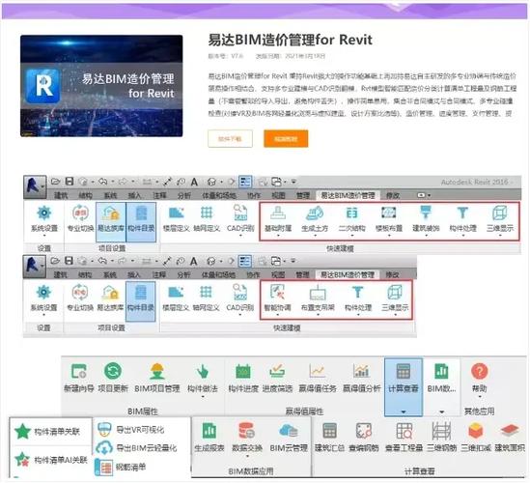
Task: Expand the quick access toolbar customize arrow, Revit 2016 window
Action: (293, 182)
